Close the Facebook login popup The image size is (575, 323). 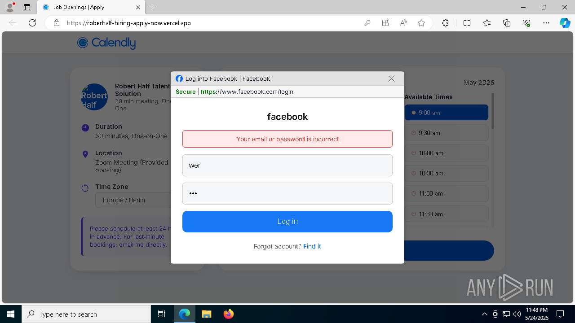point(391,79)
